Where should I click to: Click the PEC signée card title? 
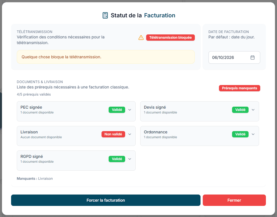click(x=31, y=107)
